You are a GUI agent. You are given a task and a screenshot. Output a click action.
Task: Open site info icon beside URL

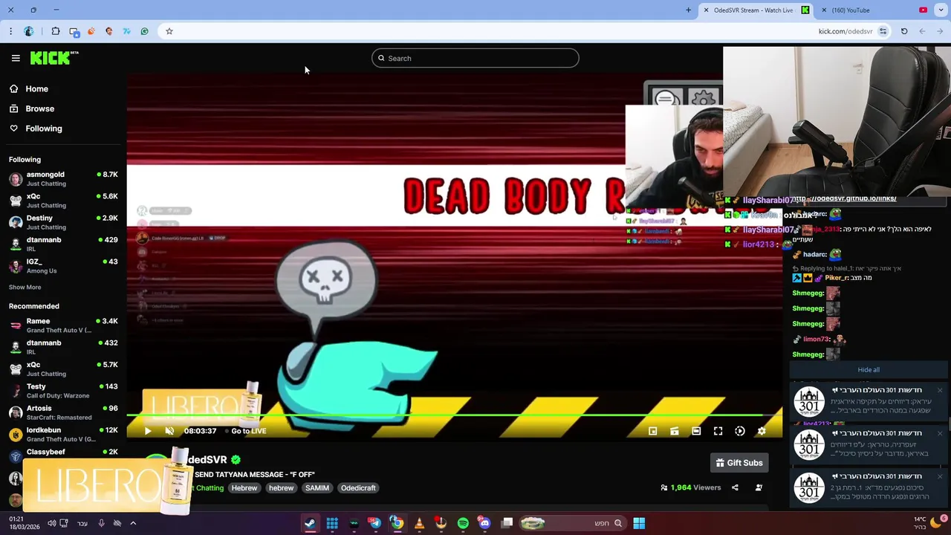[883, 31]
